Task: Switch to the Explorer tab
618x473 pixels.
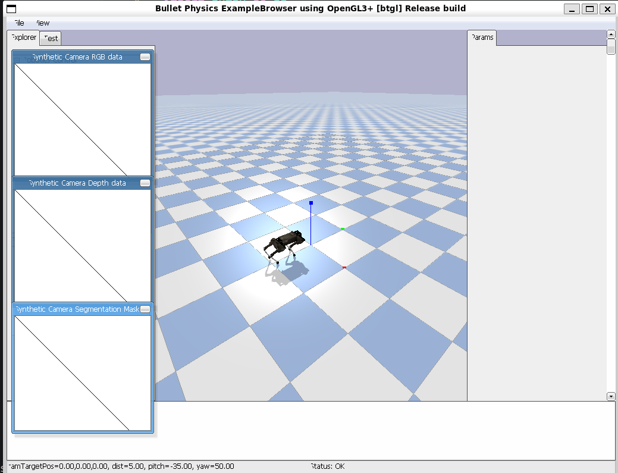Action: pyautogui.click(x=24, y=37)
